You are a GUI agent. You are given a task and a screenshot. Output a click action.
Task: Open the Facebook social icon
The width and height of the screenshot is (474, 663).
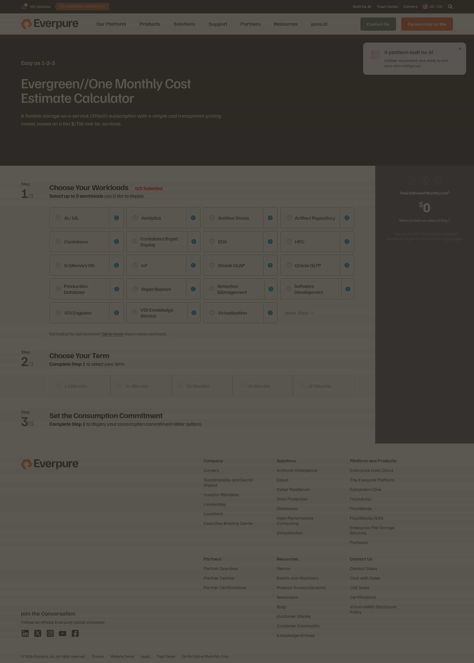[75, 633]
